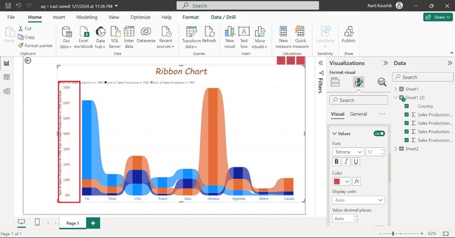Create a New measure

point(283,37)
